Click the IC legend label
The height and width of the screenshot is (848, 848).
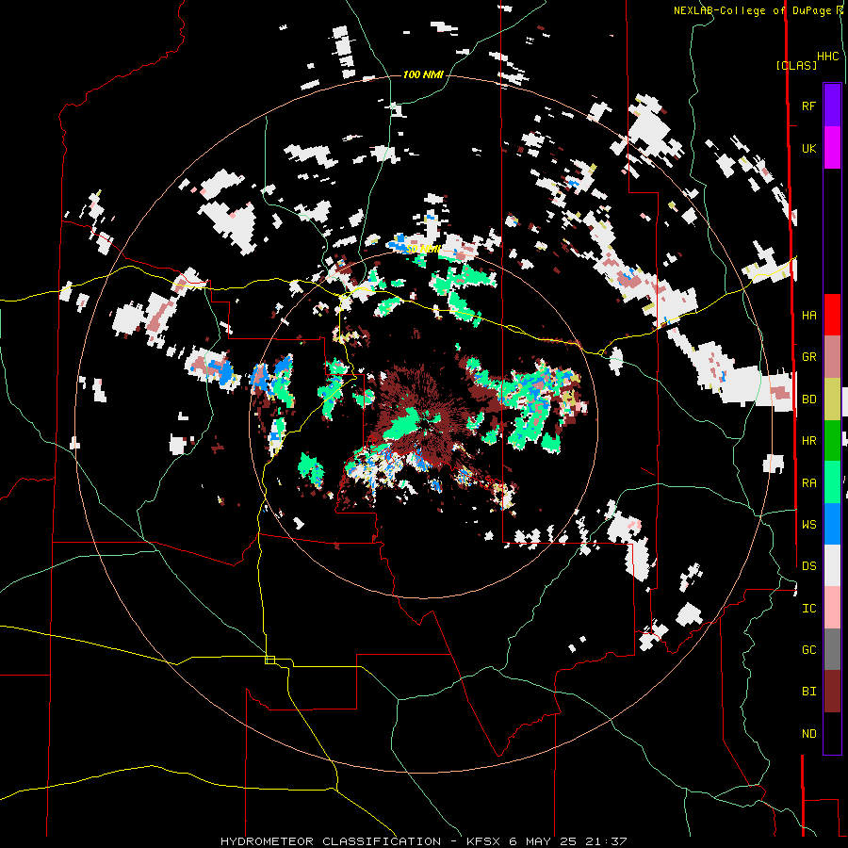808,608
